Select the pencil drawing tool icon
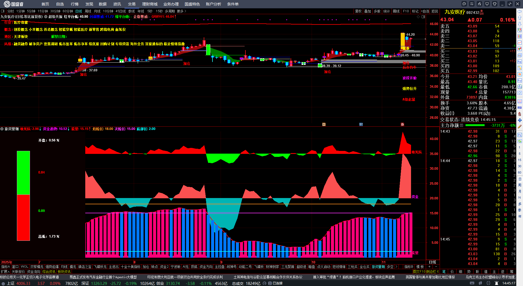523x286 pixels. coord(520,126)
